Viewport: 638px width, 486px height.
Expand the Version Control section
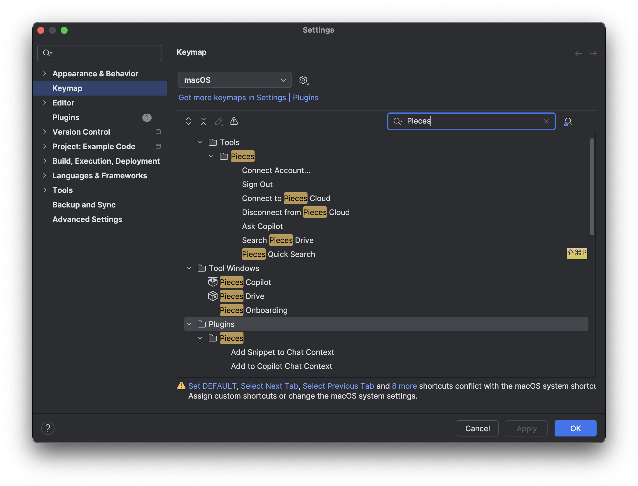coord(45,132)
